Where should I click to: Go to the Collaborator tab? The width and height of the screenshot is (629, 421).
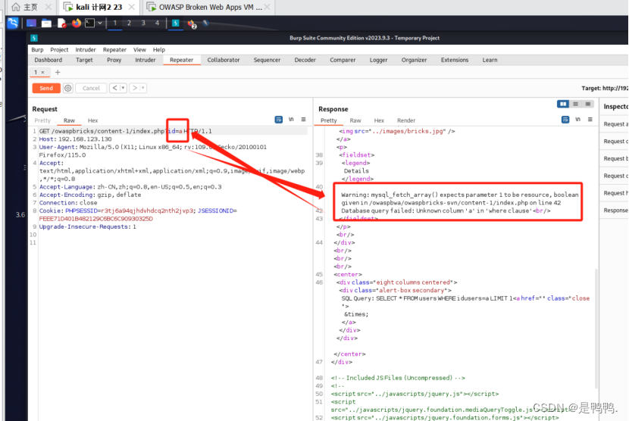[x=224, y=60]
